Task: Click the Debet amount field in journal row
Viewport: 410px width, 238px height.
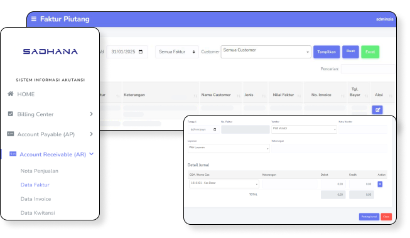Action: tap(333, 184)
